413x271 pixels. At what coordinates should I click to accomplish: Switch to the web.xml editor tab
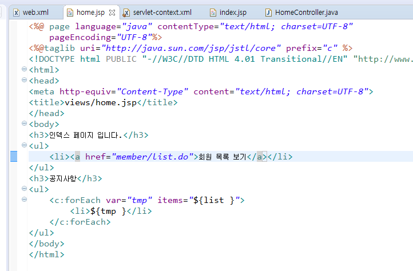click(x=31, y=13)
